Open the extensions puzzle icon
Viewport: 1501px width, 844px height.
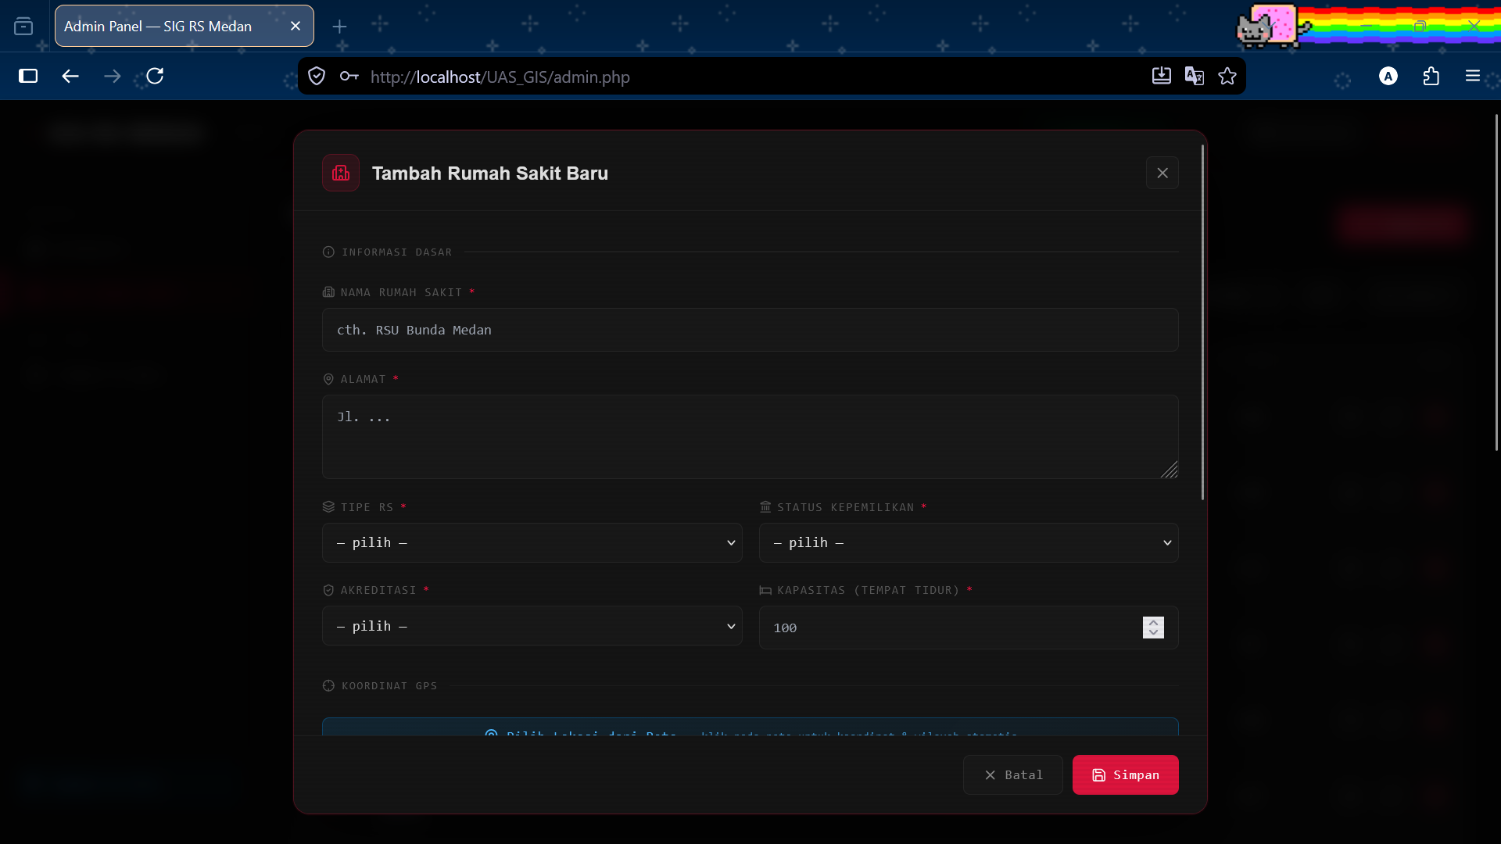point(1431,76)
